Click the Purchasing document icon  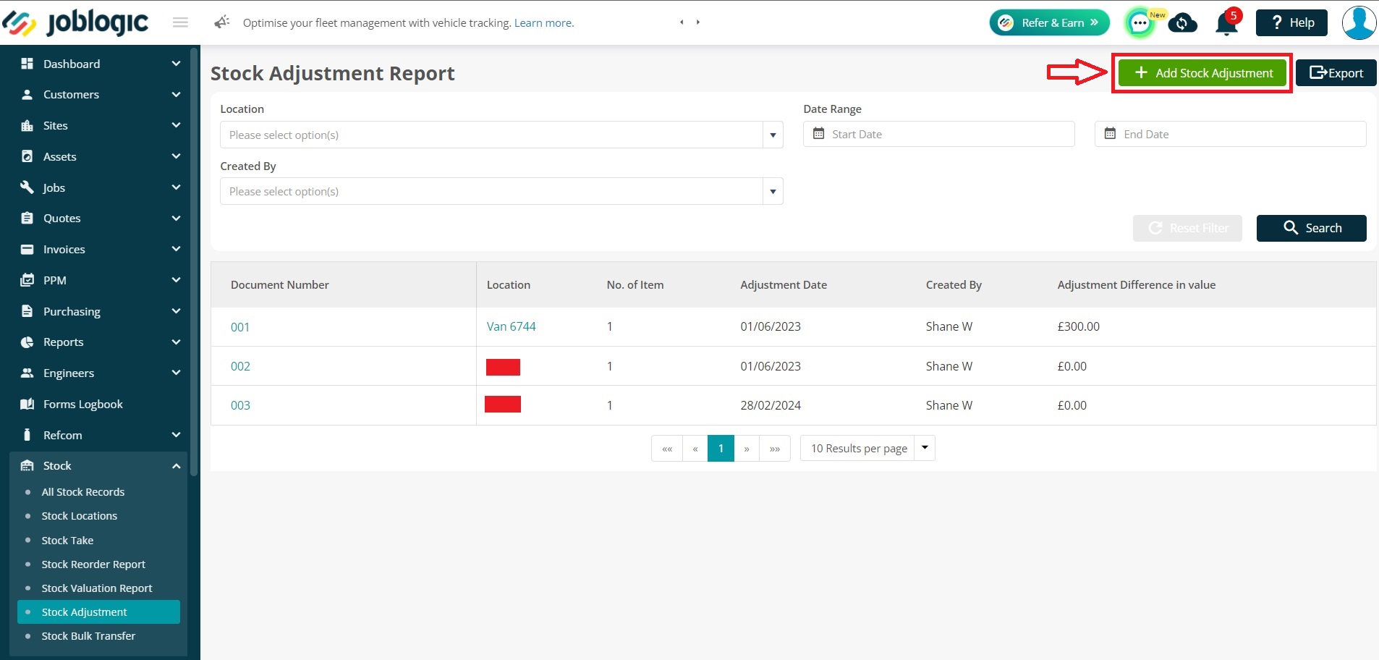click(x=27, y=311)
